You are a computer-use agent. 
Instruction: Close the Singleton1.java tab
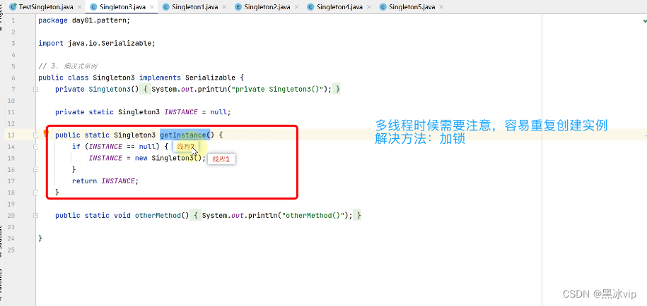click(x=225, y=7)
